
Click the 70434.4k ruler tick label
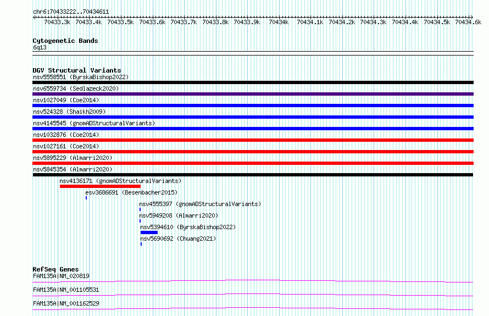(405, 22)
